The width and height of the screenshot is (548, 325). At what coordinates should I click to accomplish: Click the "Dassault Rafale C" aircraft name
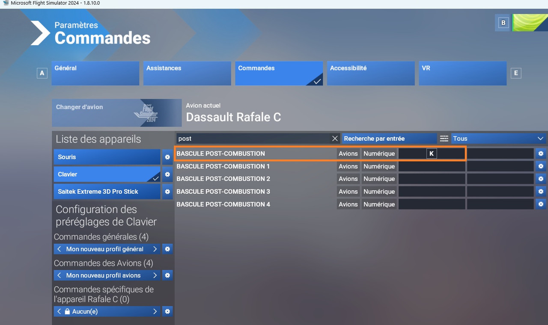click(233, 117)
